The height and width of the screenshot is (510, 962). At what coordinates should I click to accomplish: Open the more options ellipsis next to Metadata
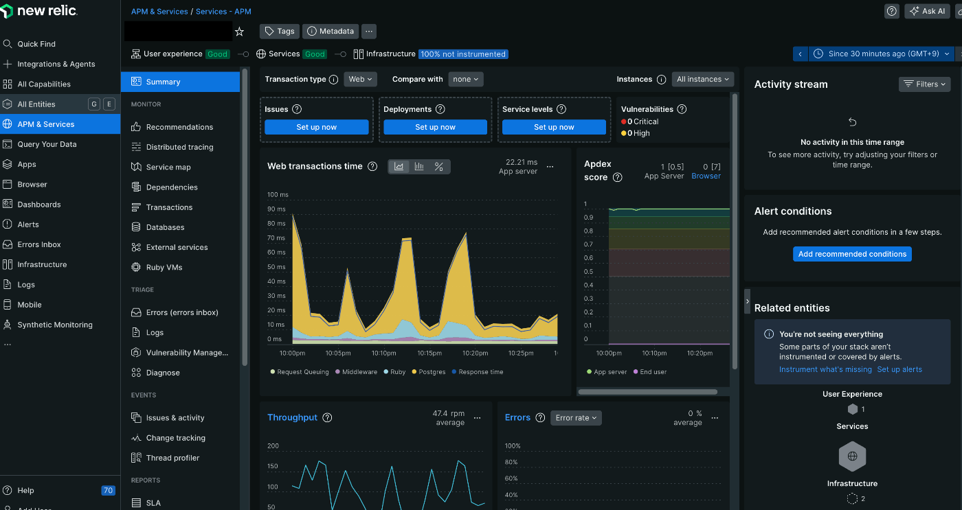(x=369, y=32)
